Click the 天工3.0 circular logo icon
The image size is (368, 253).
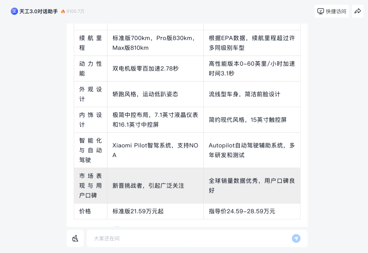14,11
